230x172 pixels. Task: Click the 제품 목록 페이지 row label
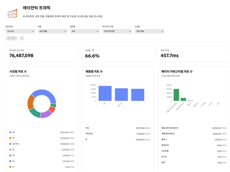pyautogui.click(x=168, y=134)
